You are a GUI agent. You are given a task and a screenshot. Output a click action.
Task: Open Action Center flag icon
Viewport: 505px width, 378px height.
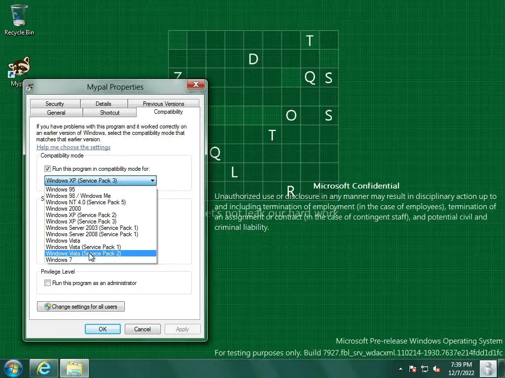[x=413, y=369]
